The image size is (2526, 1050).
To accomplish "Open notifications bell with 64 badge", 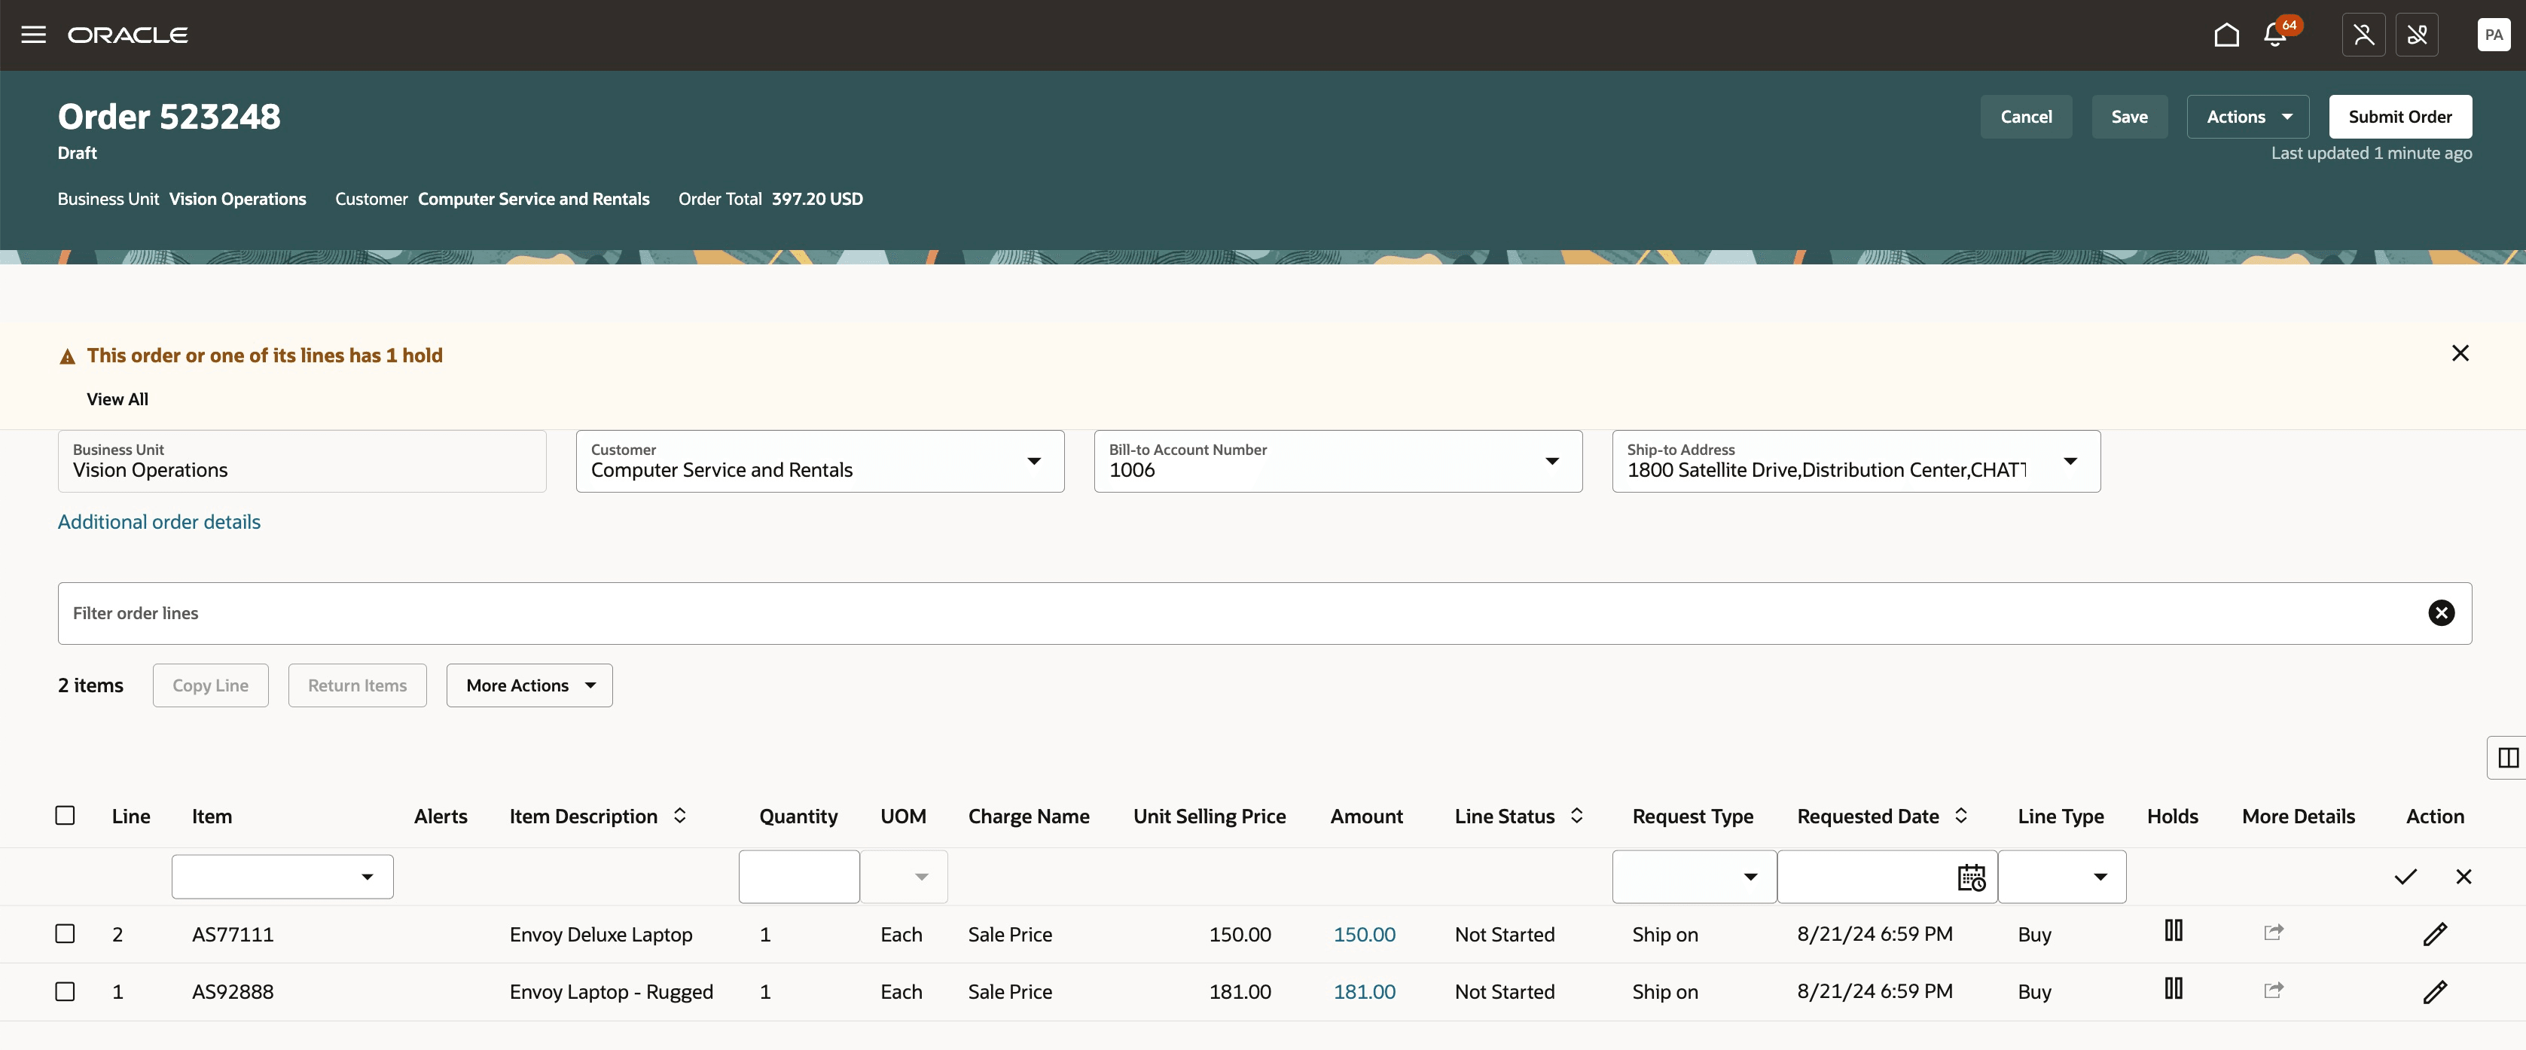I will click(x=2275, y=35).
